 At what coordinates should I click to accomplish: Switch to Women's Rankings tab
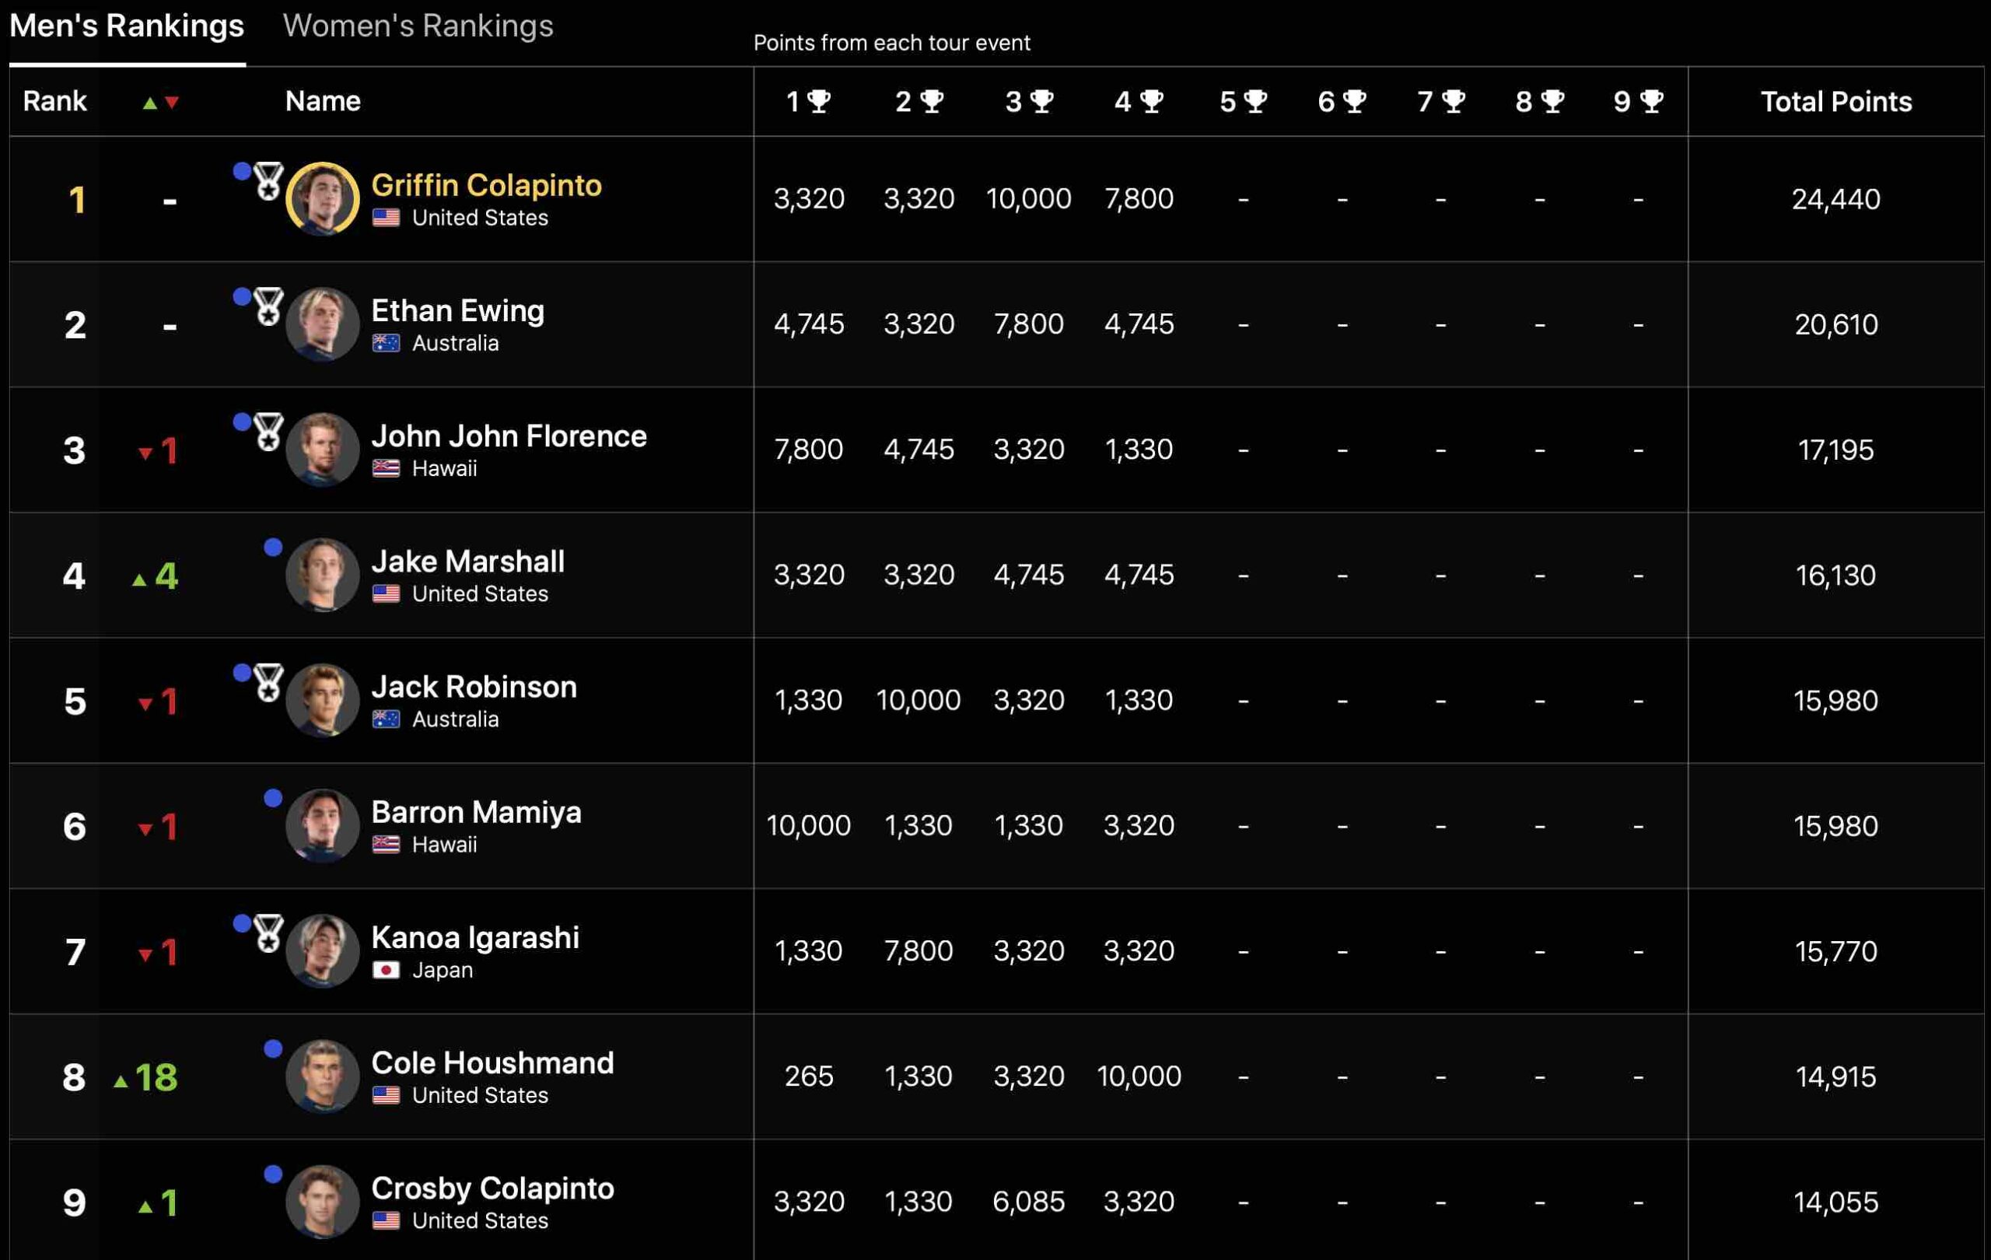pos(418,26)
